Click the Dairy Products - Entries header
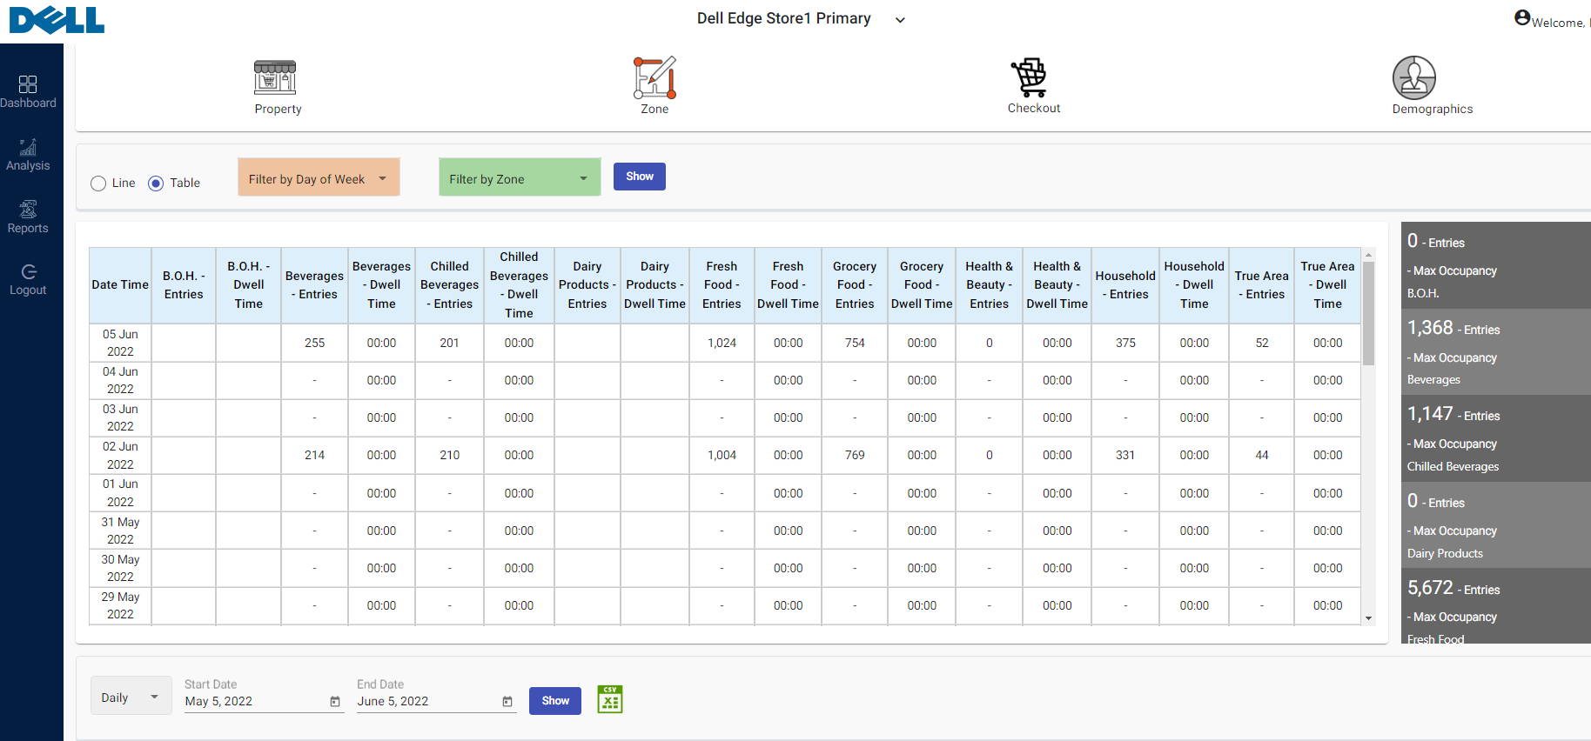This screenshot has width=1591, height=741. [587, 285]
